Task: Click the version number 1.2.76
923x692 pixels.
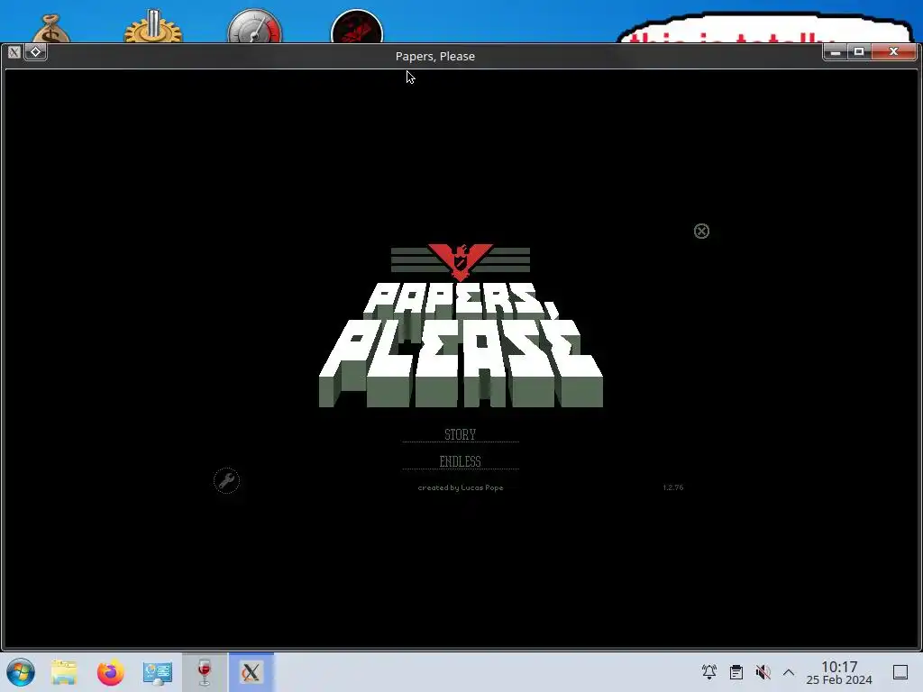Action: click(672, 487)
